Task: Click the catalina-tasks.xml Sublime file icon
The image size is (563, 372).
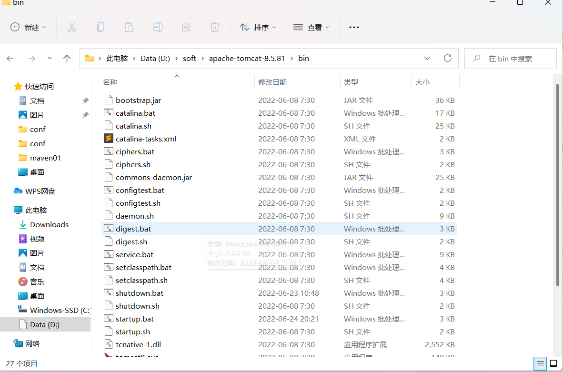Action: click(x=109, y=139)
